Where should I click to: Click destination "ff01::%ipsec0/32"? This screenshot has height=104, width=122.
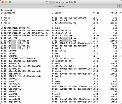(11, 89)
